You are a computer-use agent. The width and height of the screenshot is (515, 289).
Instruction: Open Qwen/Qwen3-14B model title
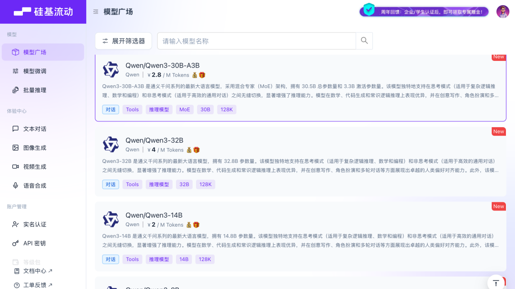[154, 215]
